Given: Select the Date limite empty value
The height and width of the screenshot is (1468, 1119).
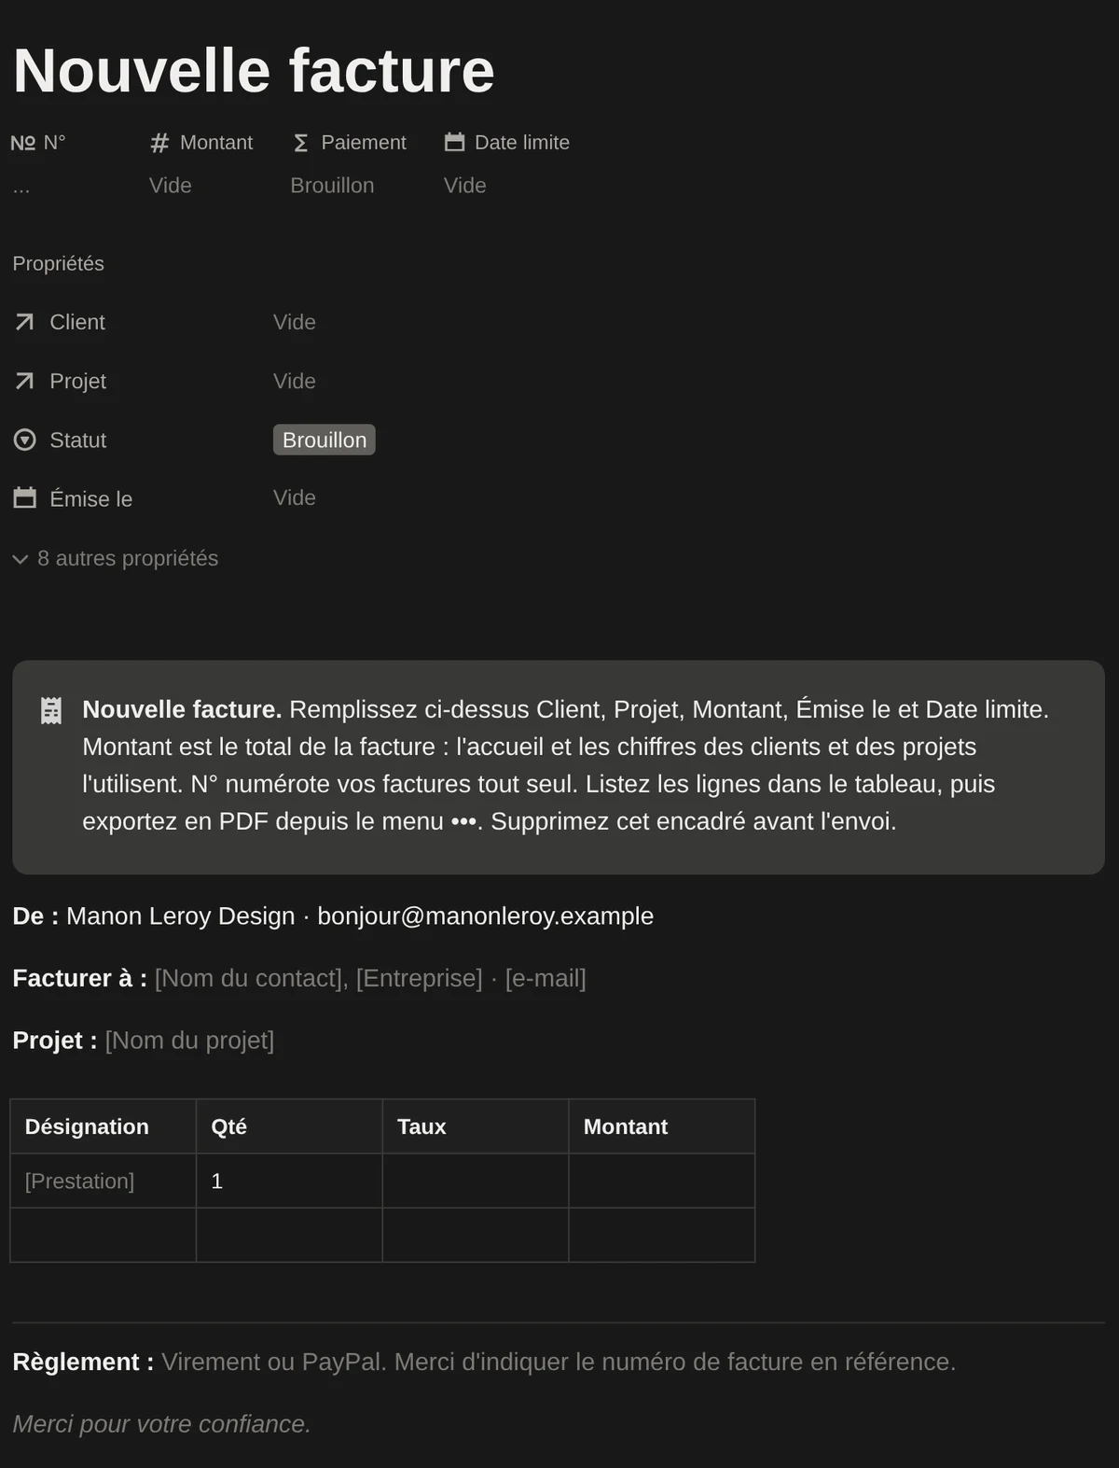Looking at the screenshot, I should tap(464, 185).
